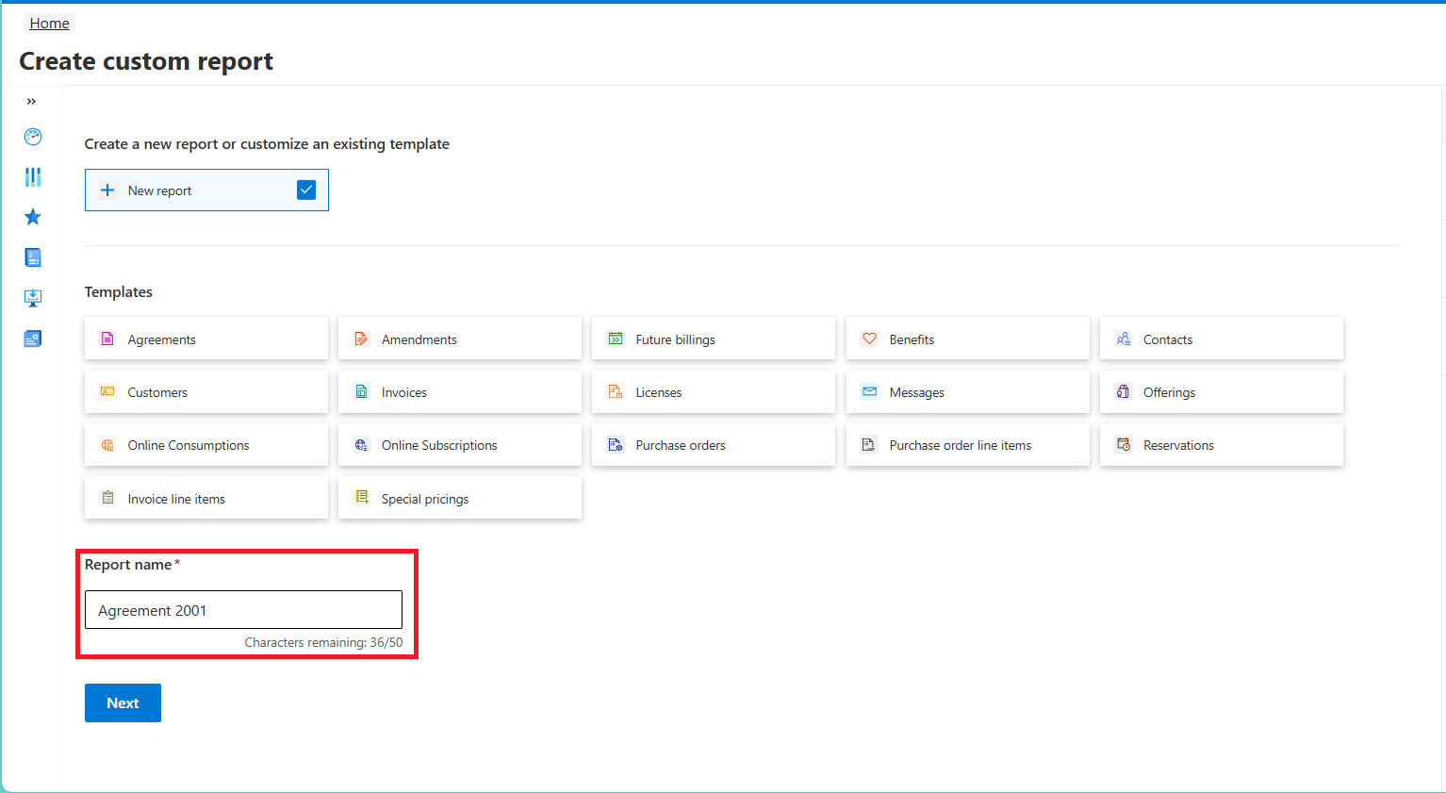
Task: Open the dollar document icon in sidebar
Action: tap(33, 257)
